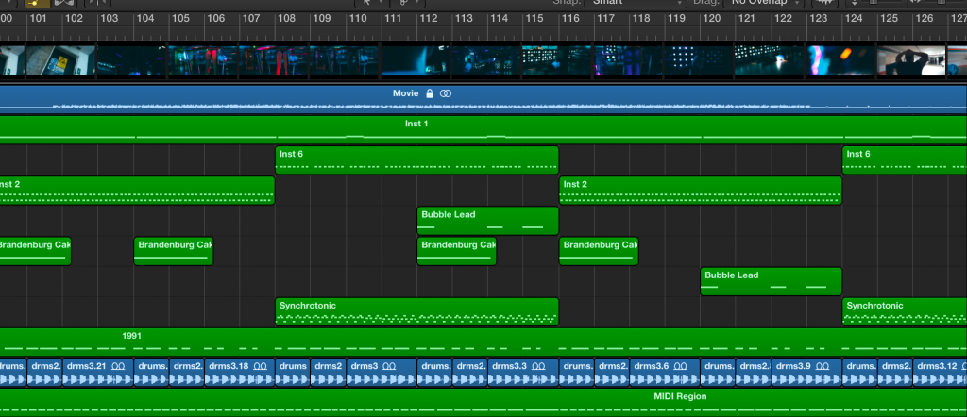The height and width of the screenshot is (417, 967).
Task: Select the Synchrotonic region starting at bar 108
Action: click(416, 311)
